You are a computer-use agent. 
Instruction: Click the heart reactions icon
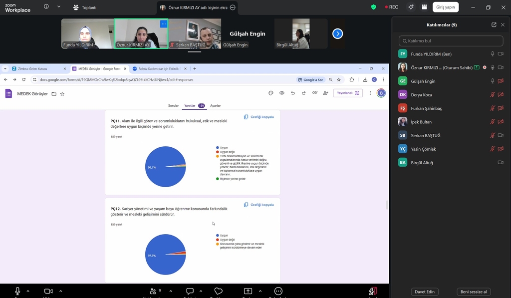218,291
